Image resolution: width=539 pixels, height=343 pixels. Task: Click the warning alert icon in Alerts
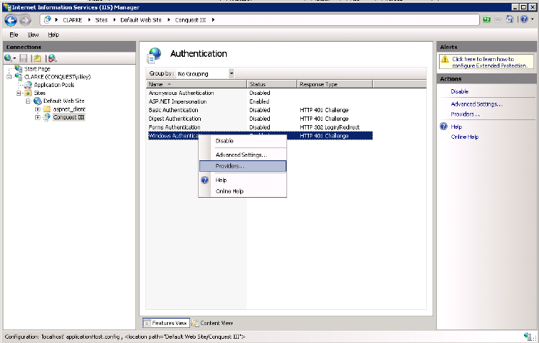click(x=445, y=60)
